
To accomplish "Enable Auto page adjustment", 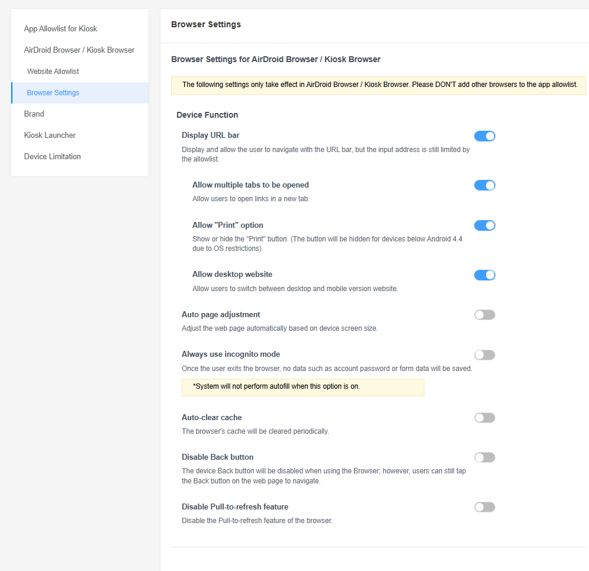I will [x=484, y=314].
